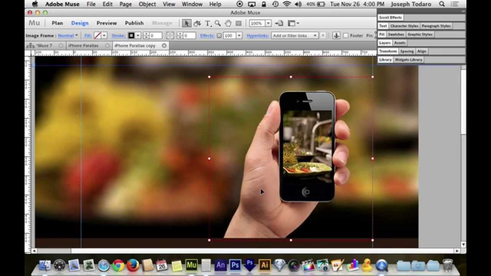This screenshot has width=491, height=276.
Task: Select the Crop tool
Action: (197, 23)
